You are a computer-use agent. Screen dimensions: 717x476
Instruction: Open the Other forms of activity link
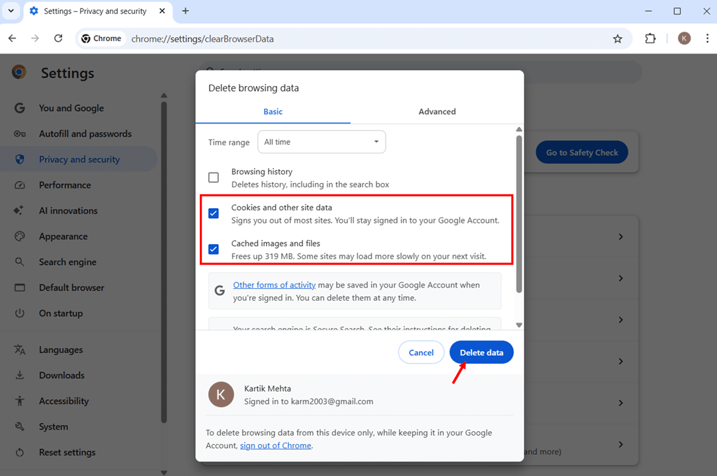tap(274, 284)
